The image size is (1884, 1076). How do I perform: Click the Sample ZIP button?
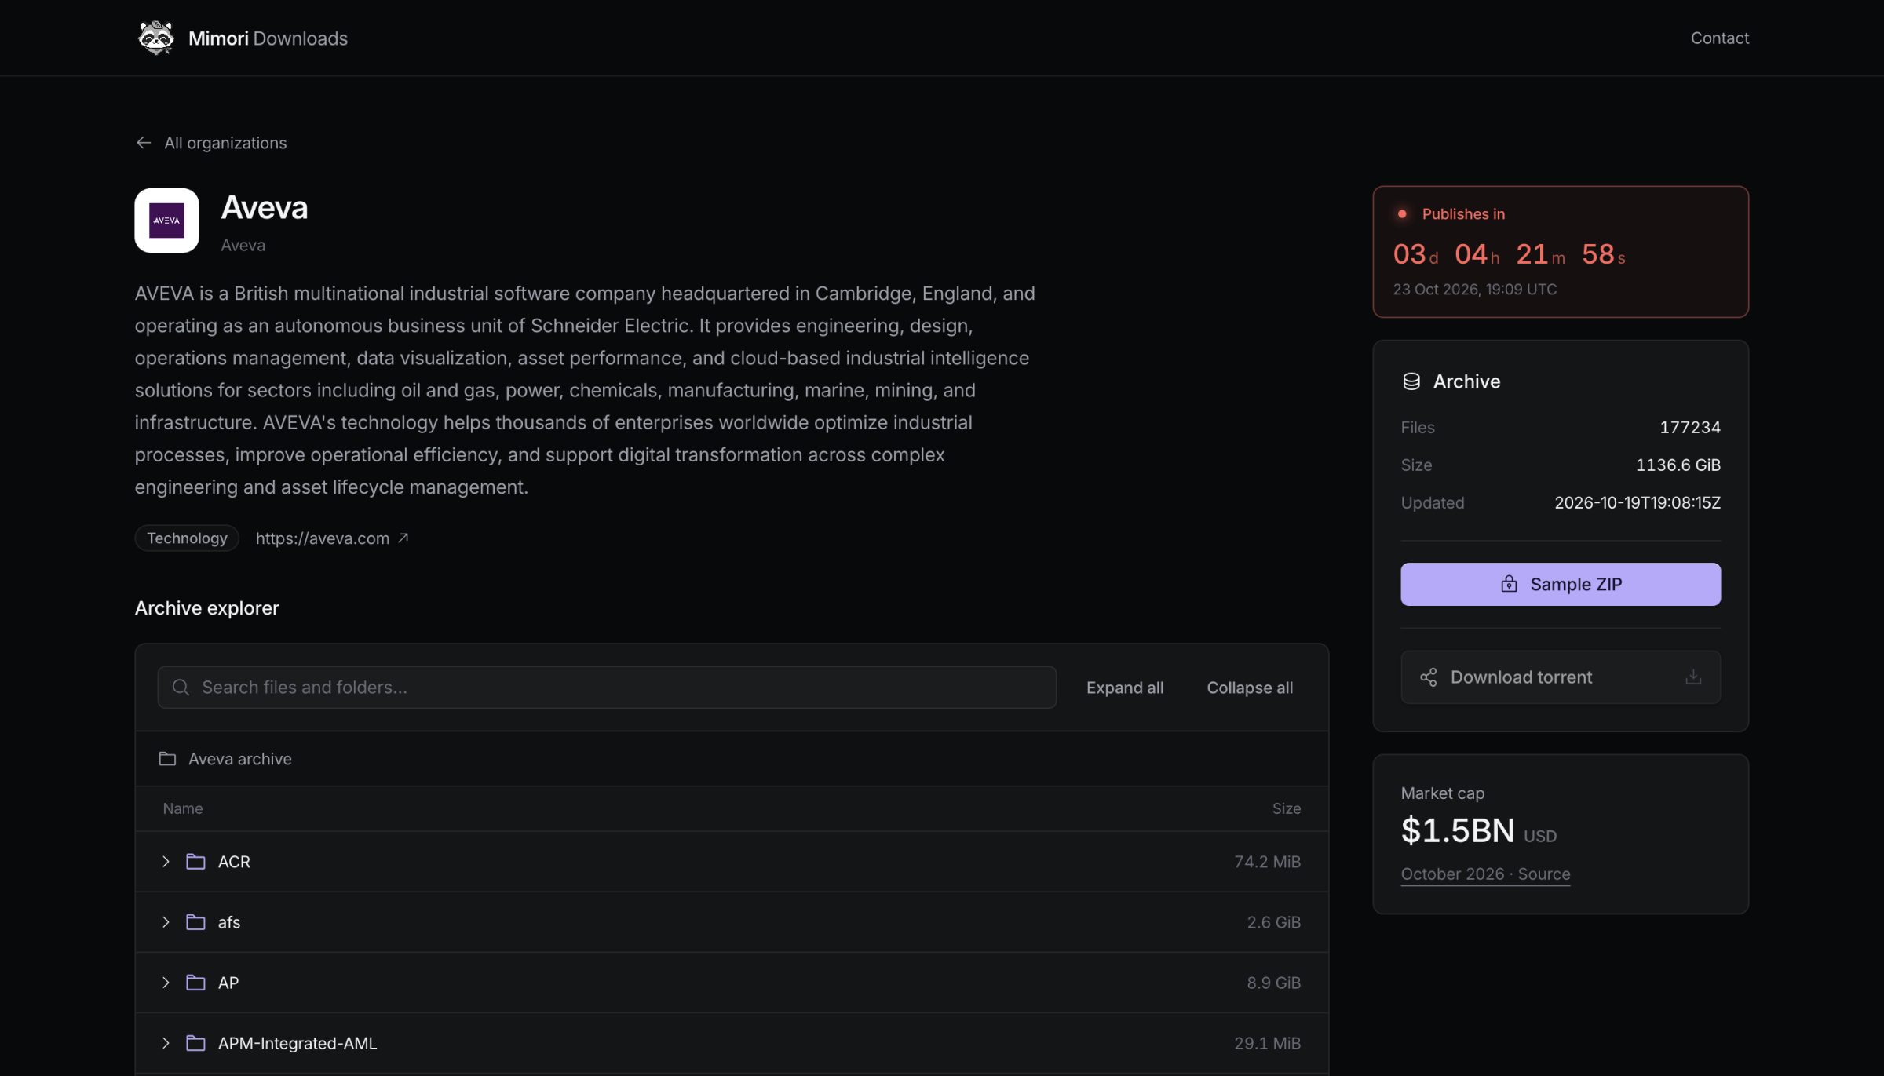(x=1561, y=584)
